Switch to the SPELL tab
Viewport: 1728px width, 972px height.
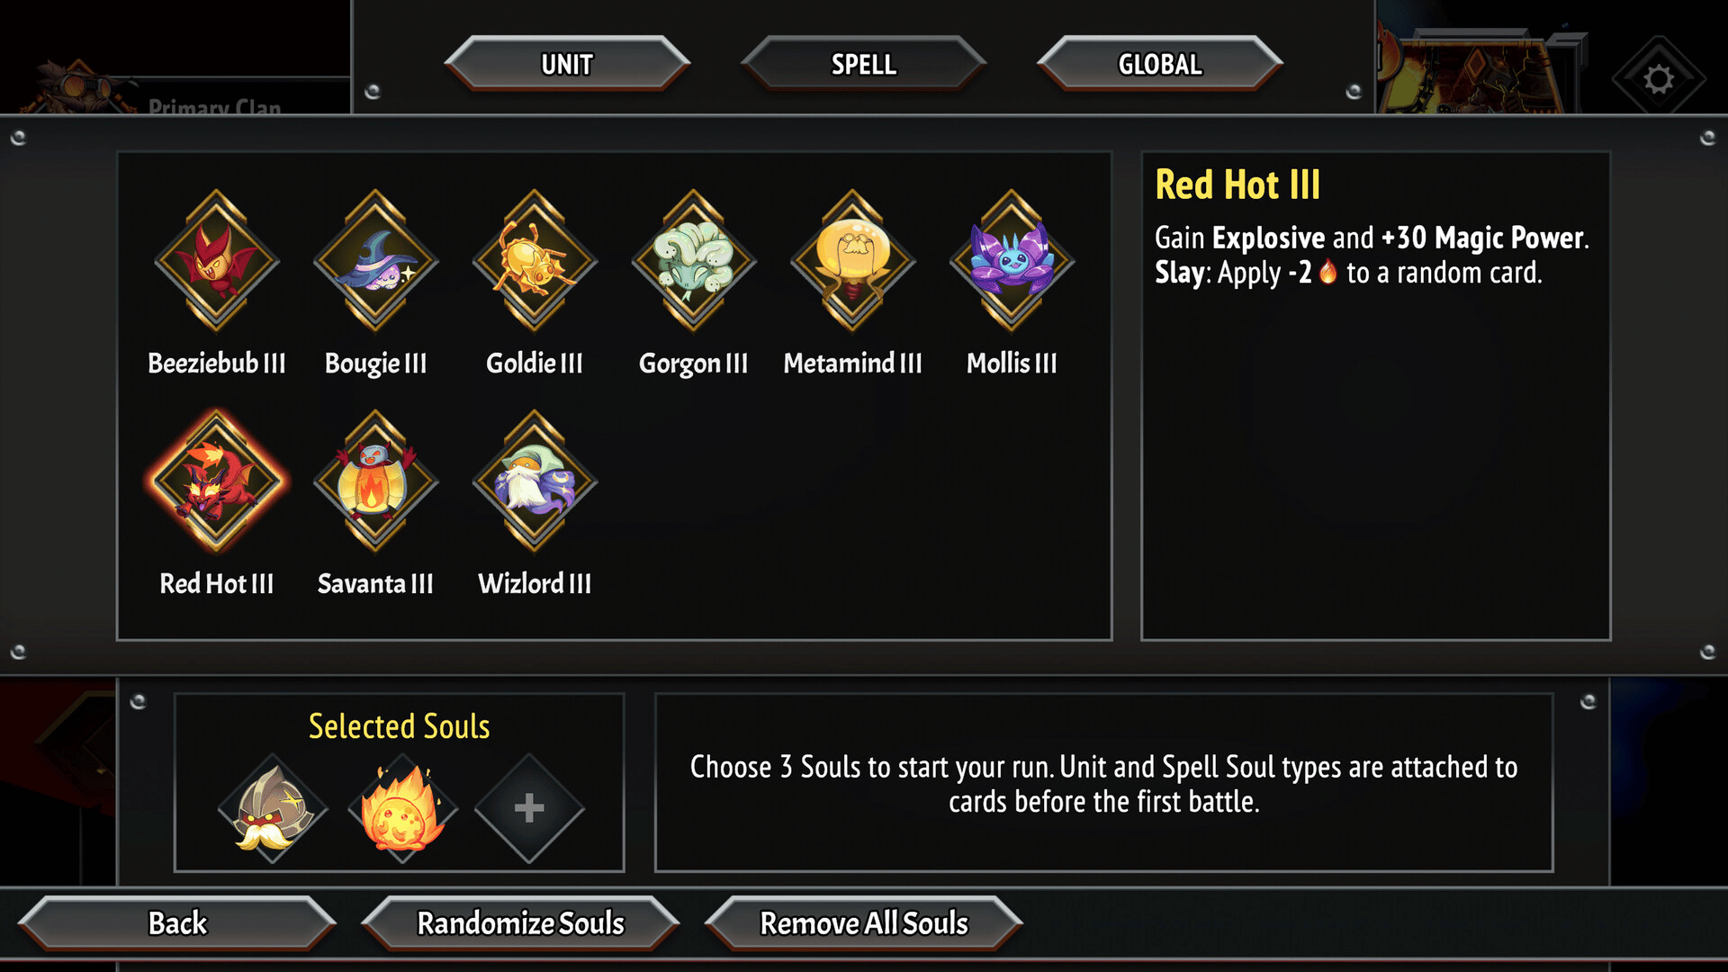[863, 64]
